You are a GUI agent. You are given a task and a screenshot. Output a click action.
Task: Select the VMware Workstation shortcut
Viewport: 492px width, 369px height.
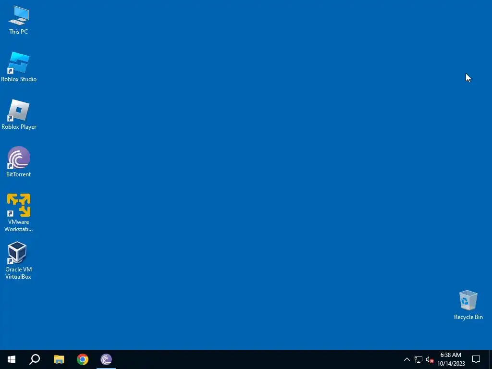[x=19, y=213]
